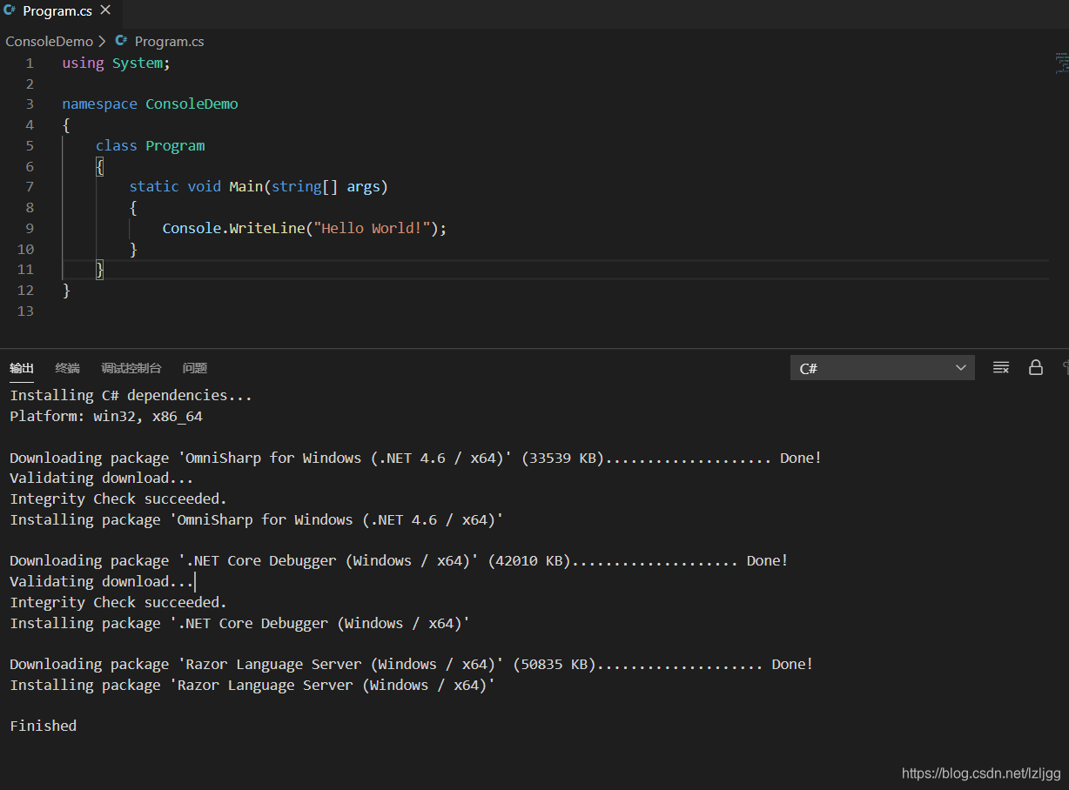Click the "Main" method name
Image resolution: width=1069 pixels, height=790 pixels.
pos(245,186)
